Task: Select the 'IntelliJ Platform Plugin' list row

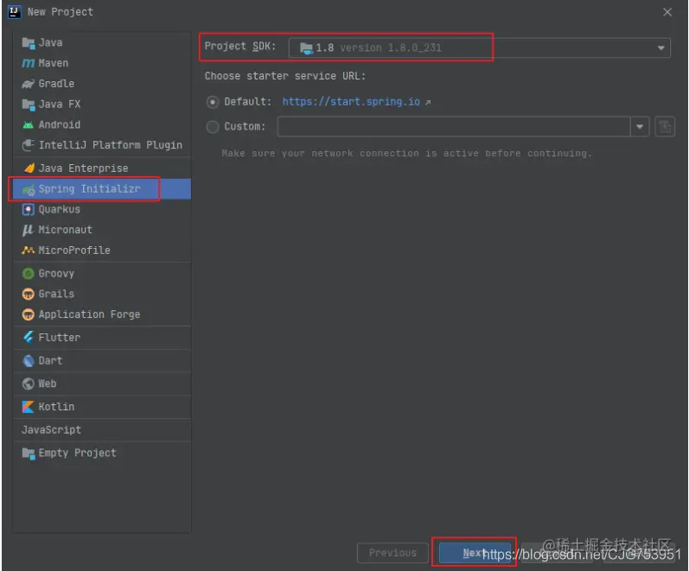Action: (102, 145)
